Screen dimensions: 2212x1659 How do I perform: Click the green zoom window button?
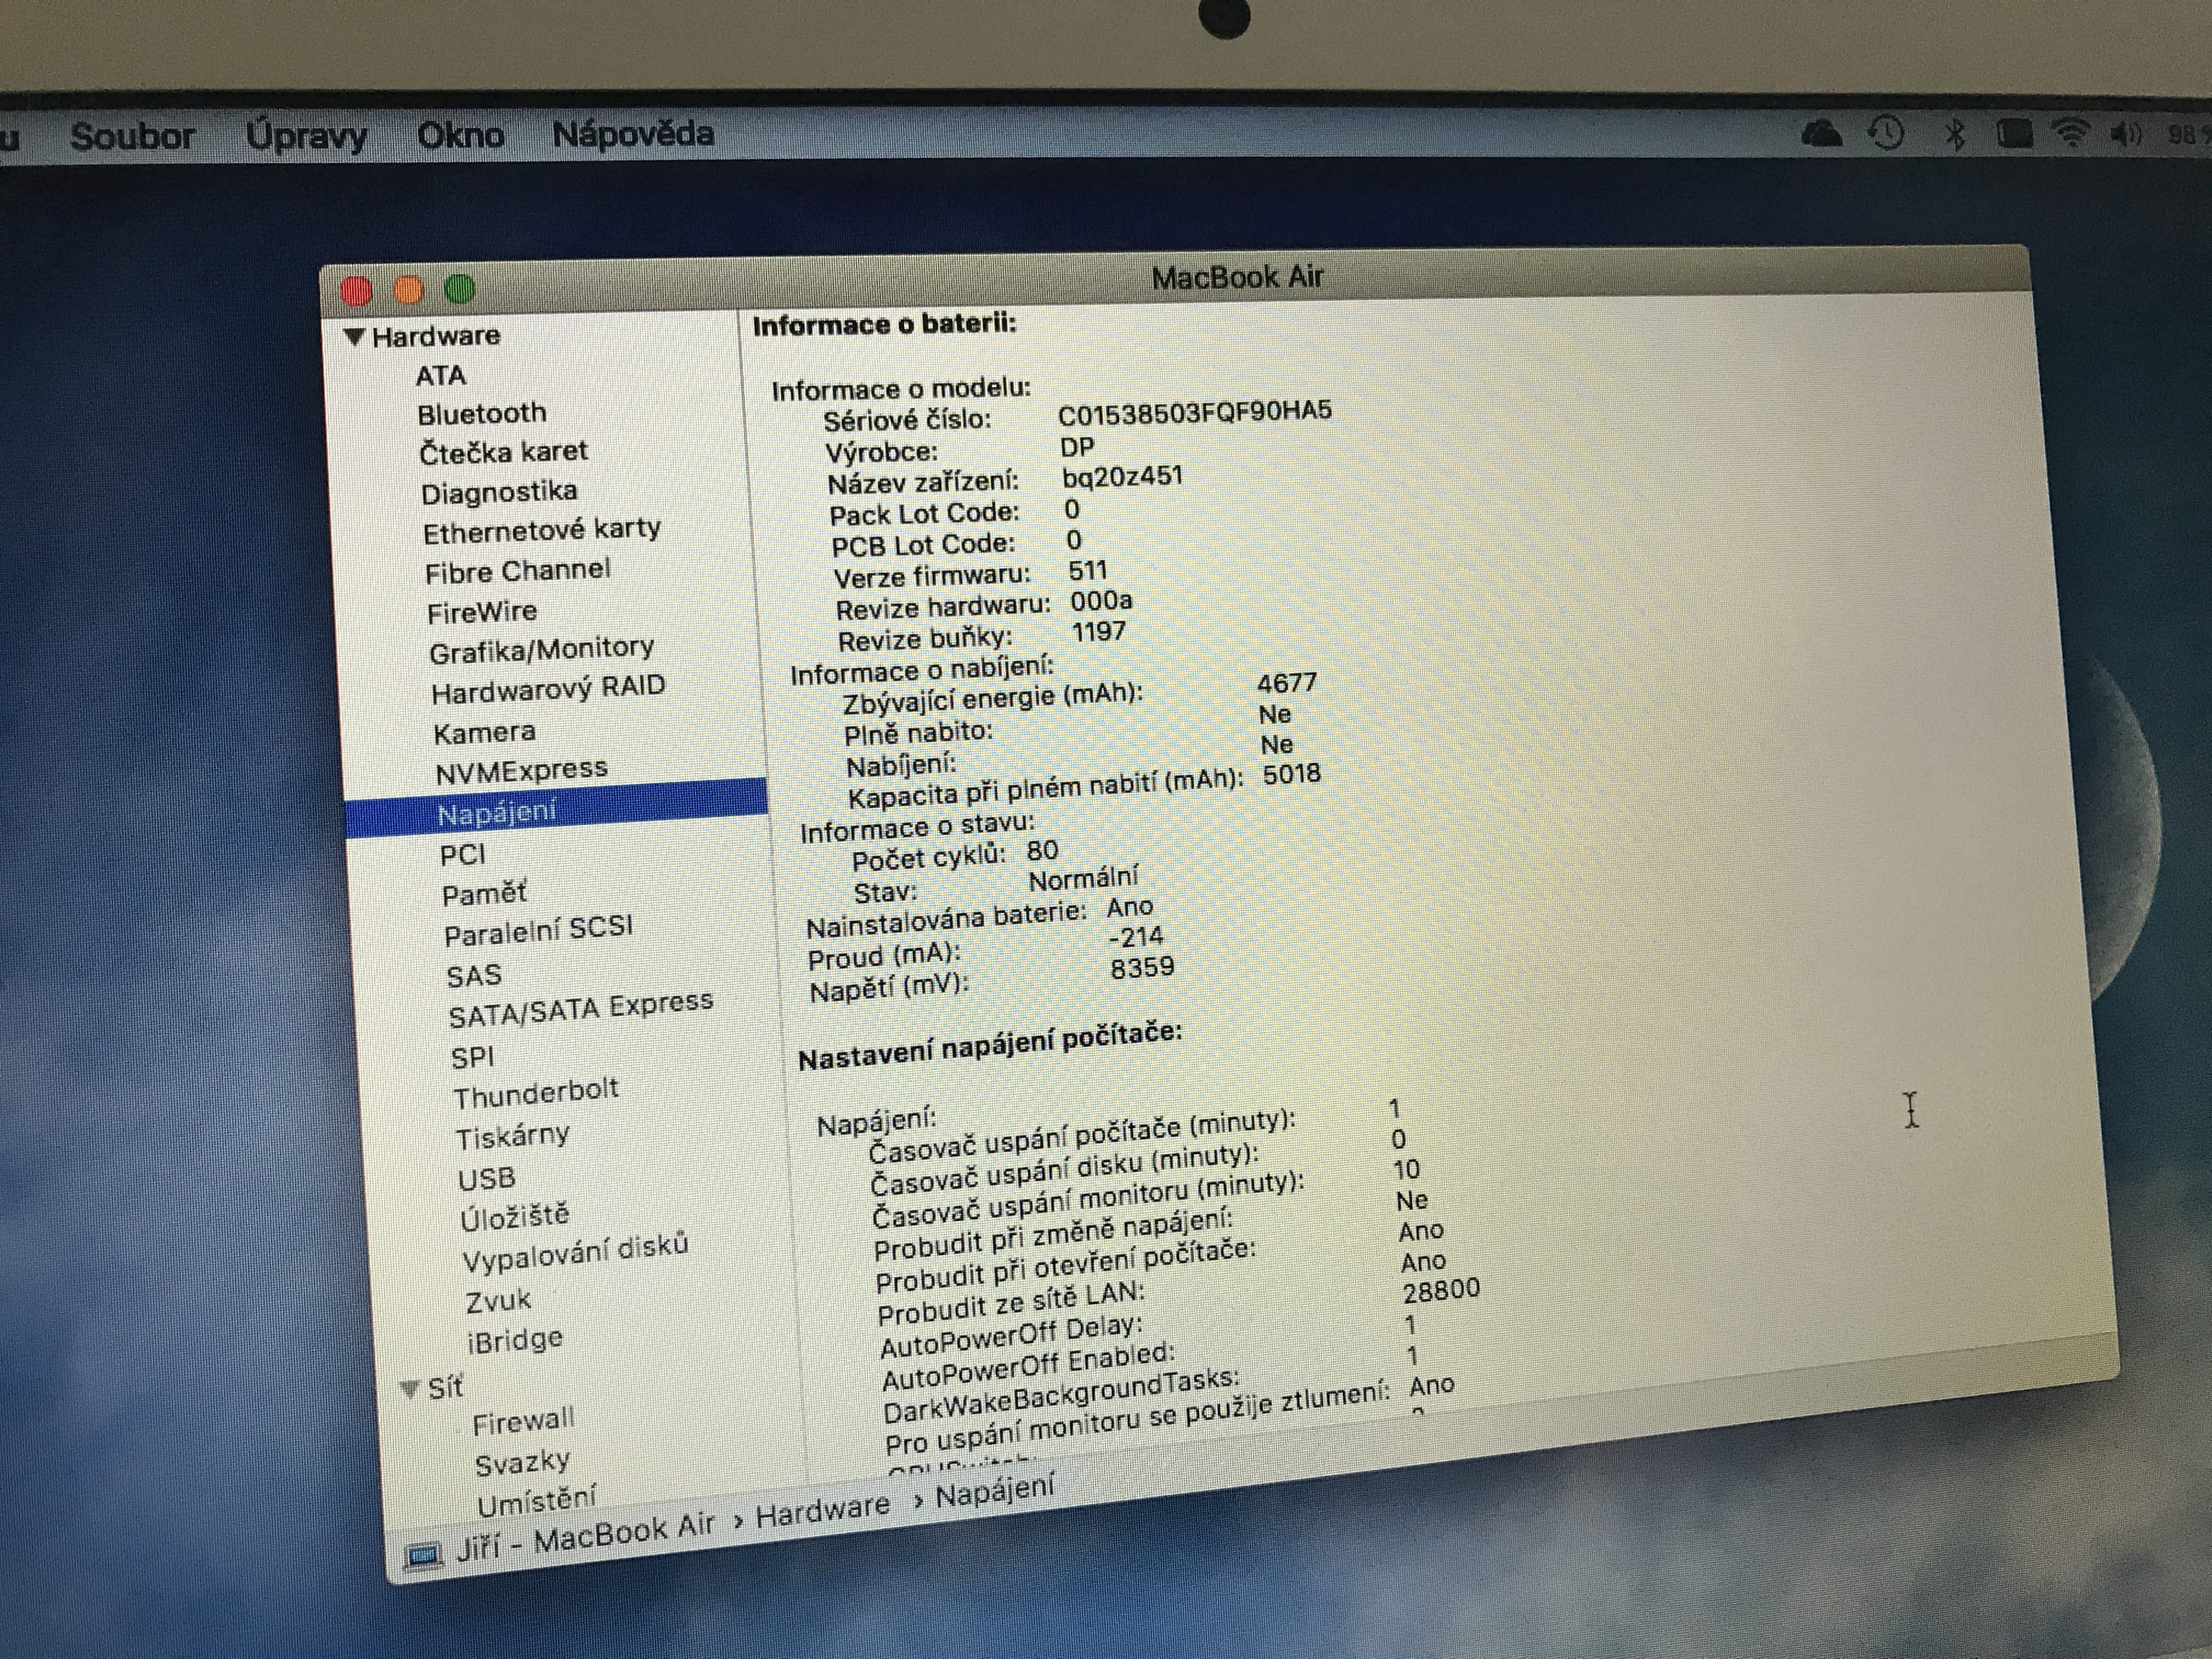pyautogui.click(x=460, y=289)
